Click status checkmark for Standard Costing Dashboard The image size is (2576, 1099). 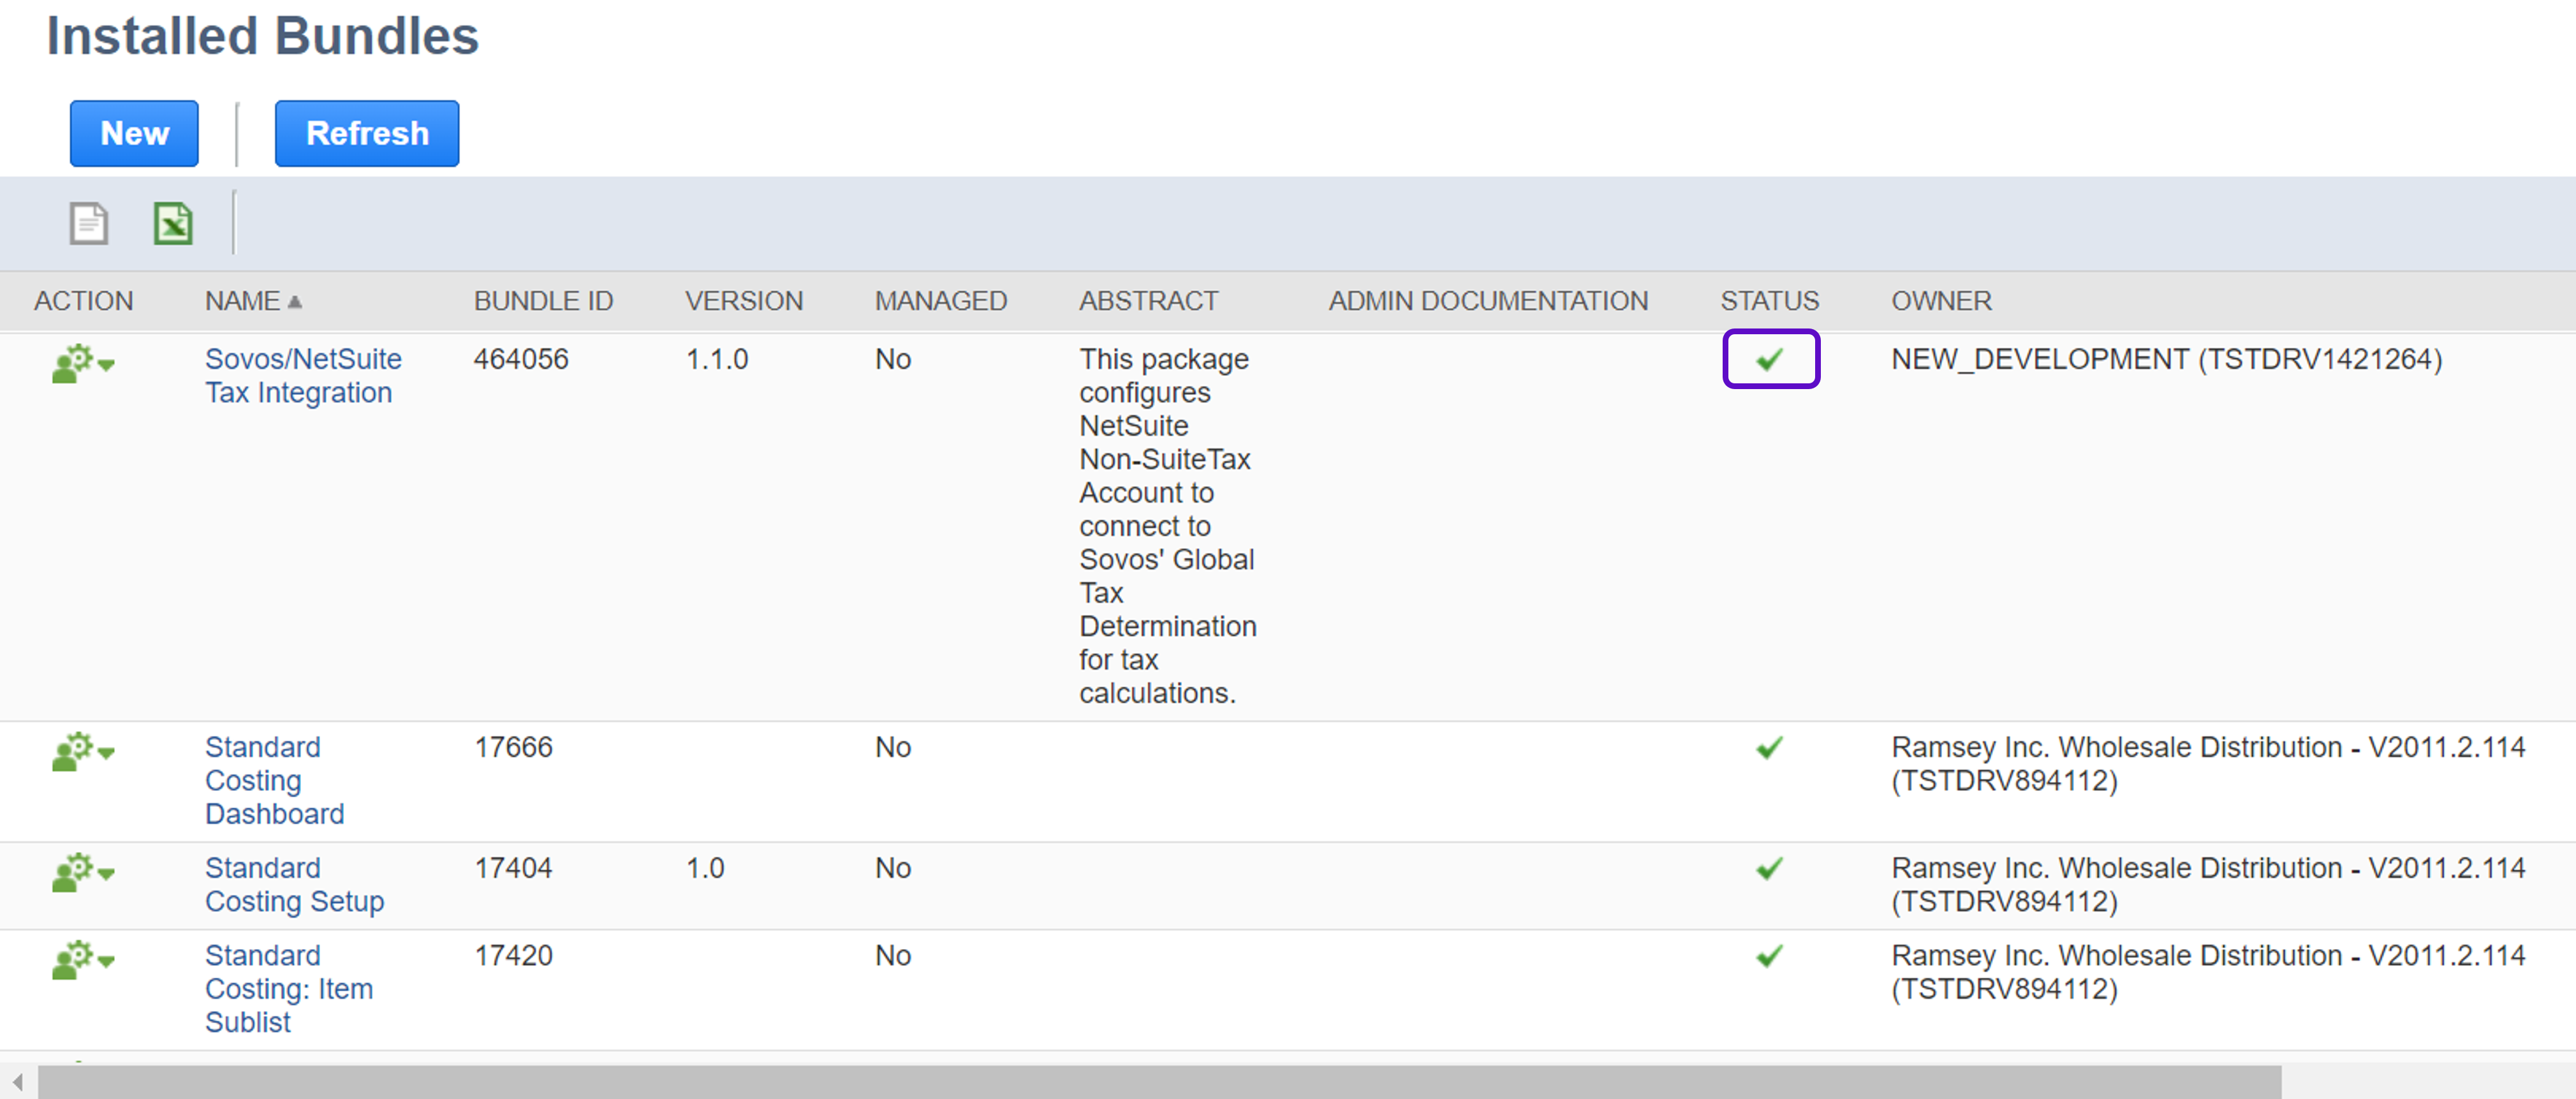(1769, 747)
